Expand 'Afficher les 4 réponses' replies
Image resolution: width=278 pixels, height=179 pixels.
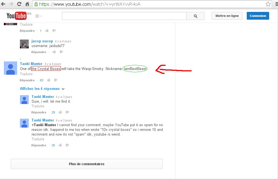42,89
